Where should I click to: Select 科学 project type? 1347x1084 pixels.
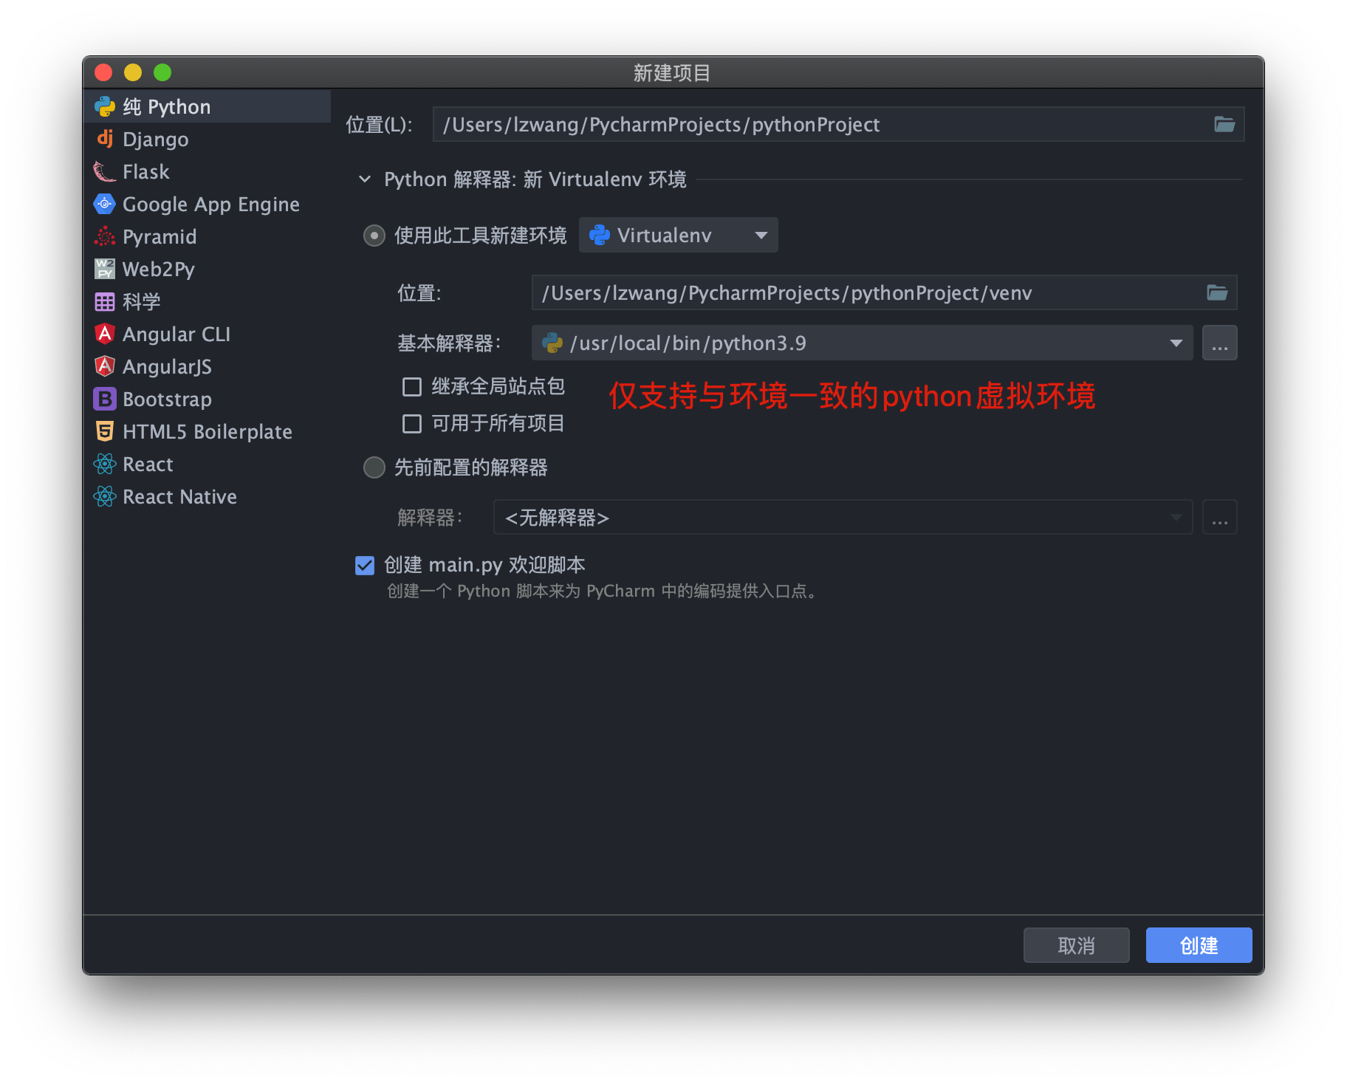click(207, 301)
